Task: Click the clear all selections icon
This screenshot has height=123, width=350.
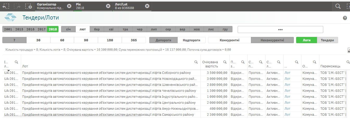Action: (28, 6)
